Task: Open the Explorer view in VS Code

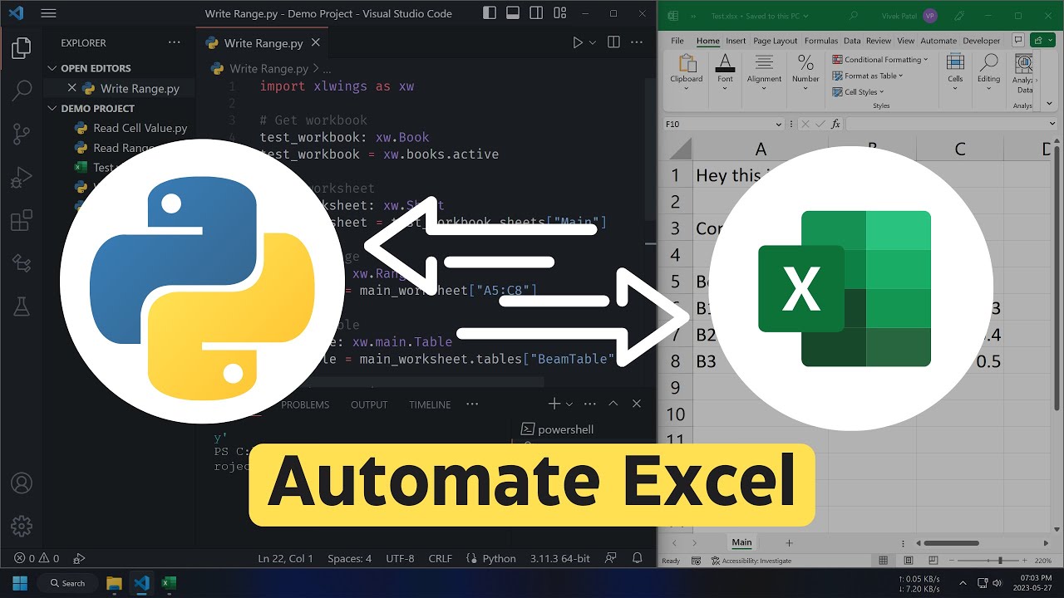Action: (x=22, y=48)
